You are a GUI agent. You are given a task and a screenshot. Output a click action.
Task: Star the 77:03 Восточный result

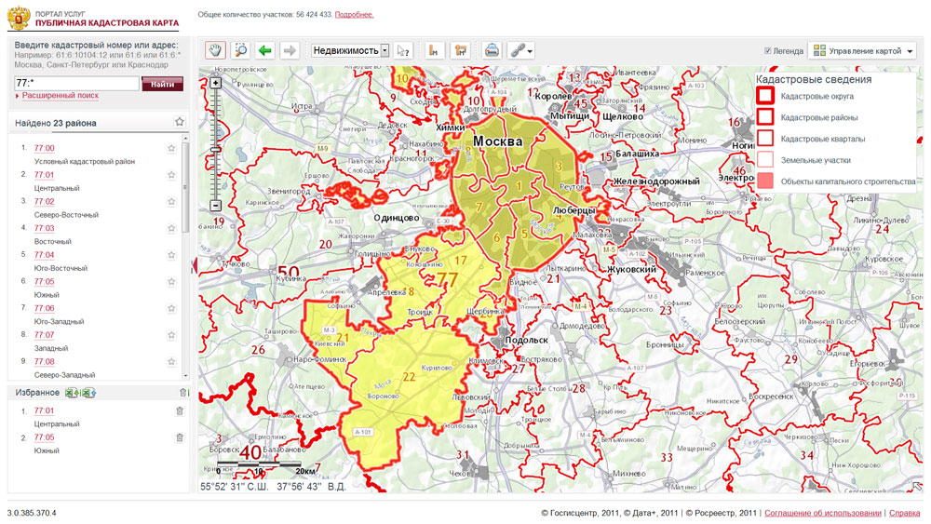171,228
